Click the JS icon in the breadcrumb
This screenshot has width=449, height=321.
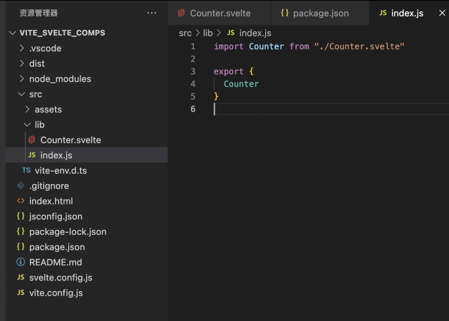[231, 33]
